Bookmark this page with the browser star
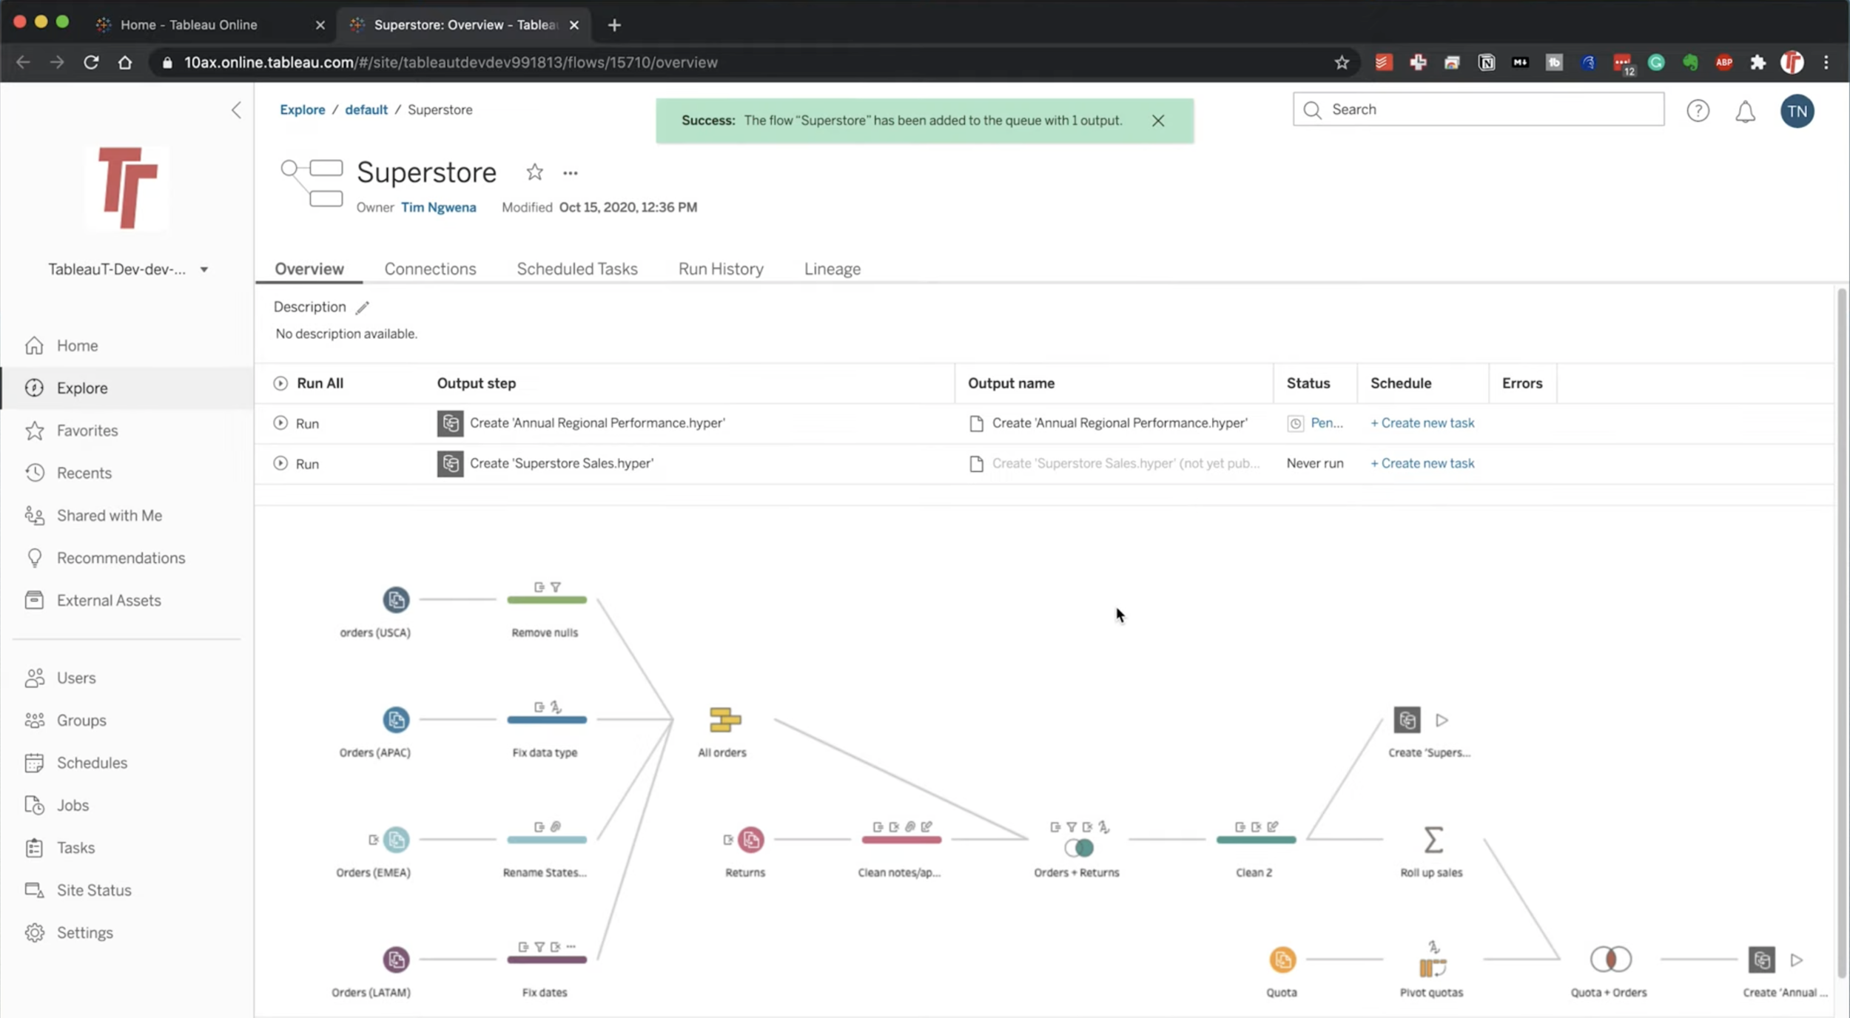 coord(1342,62)
